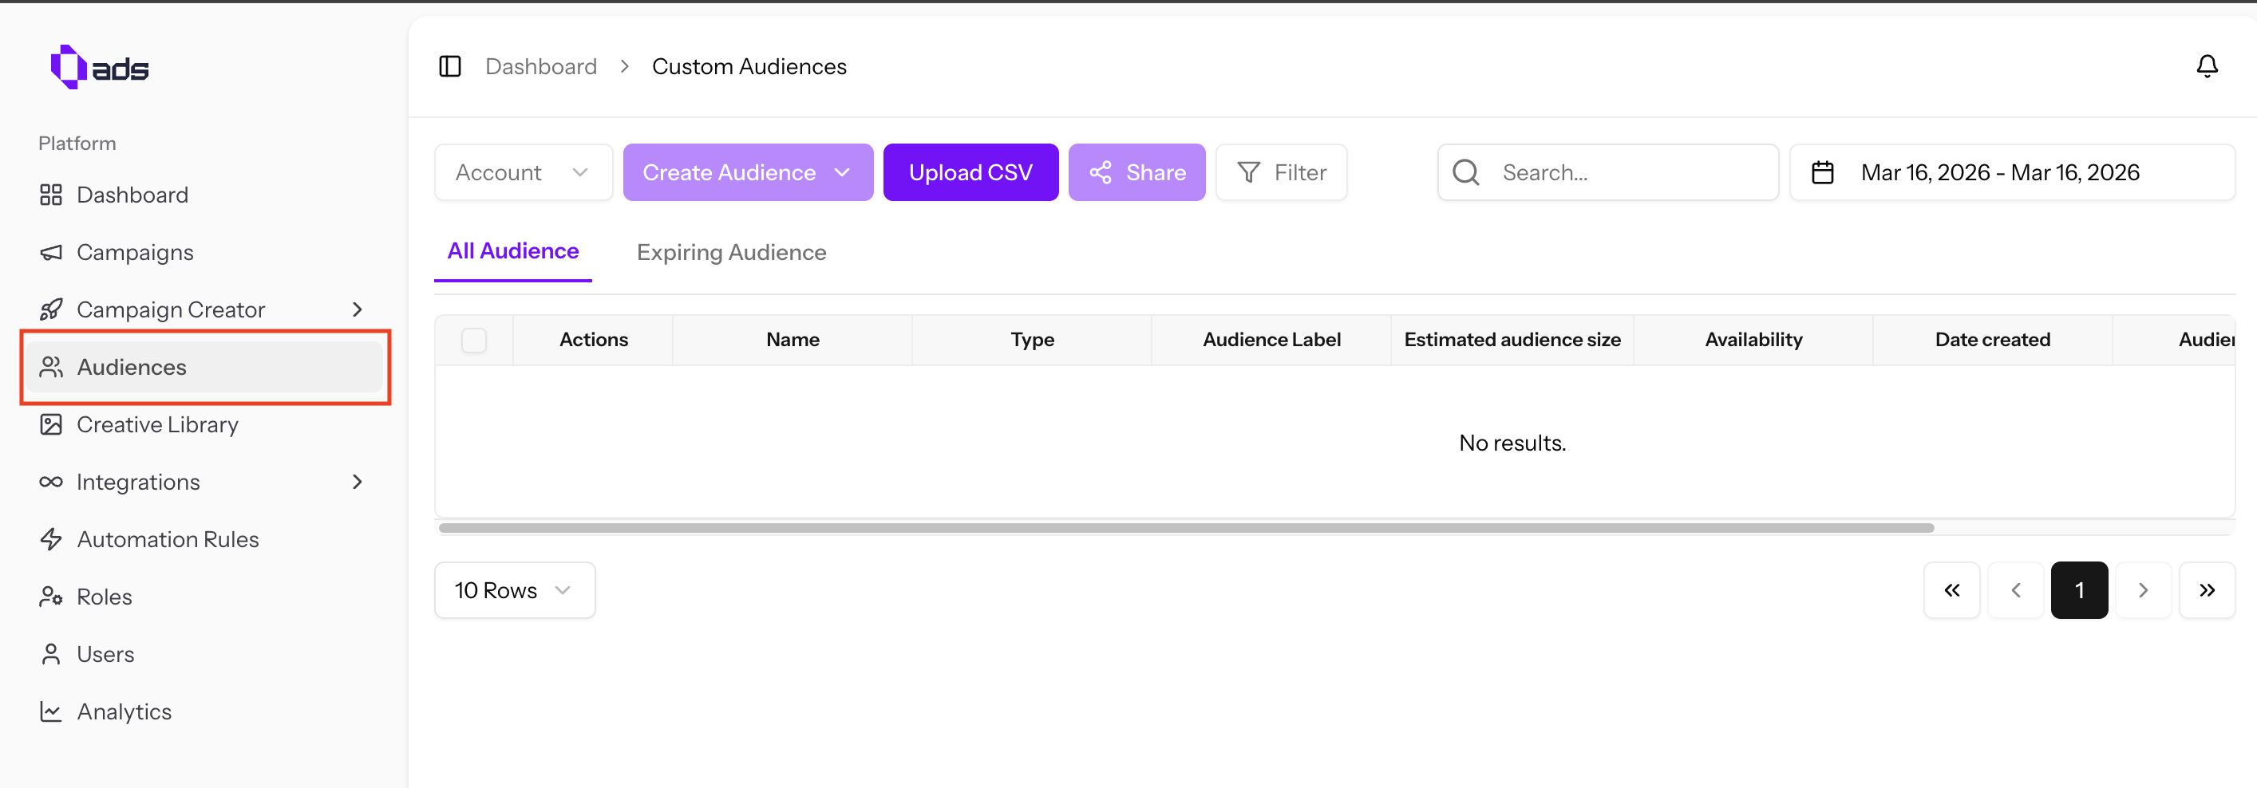Click the Upload CSV button
This screenshot has height=788, width=2257.
click(970, 171)
